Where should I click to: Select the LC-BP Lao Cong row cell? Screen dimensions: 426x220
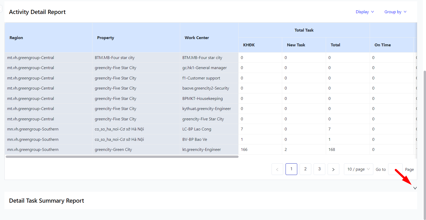(197, 129)
